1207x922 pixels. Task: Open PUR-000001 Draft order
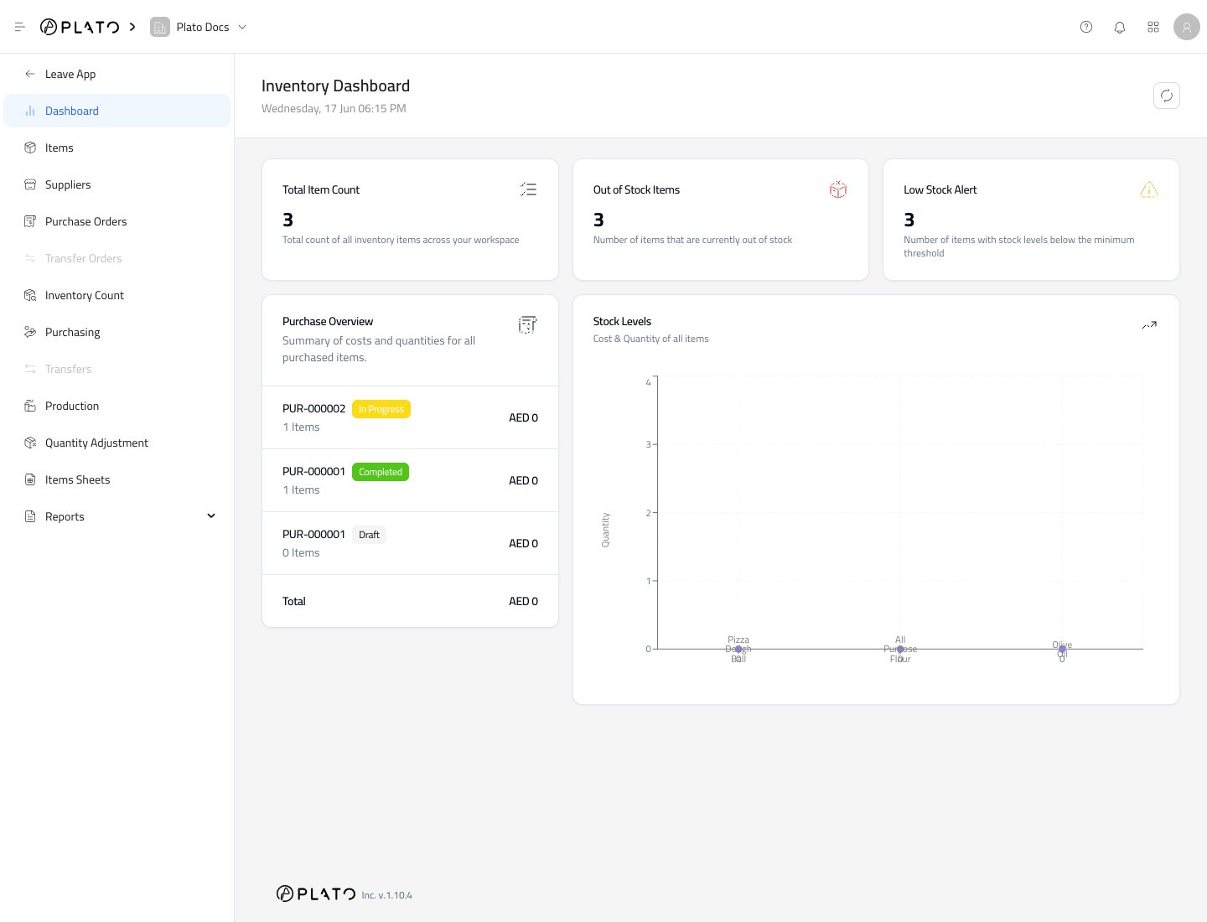[410, 543]
